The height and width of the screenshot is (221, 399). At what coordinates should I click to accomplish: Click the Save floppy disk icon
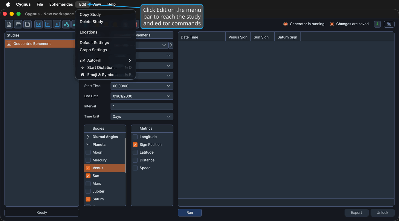[x=27, y=24]
